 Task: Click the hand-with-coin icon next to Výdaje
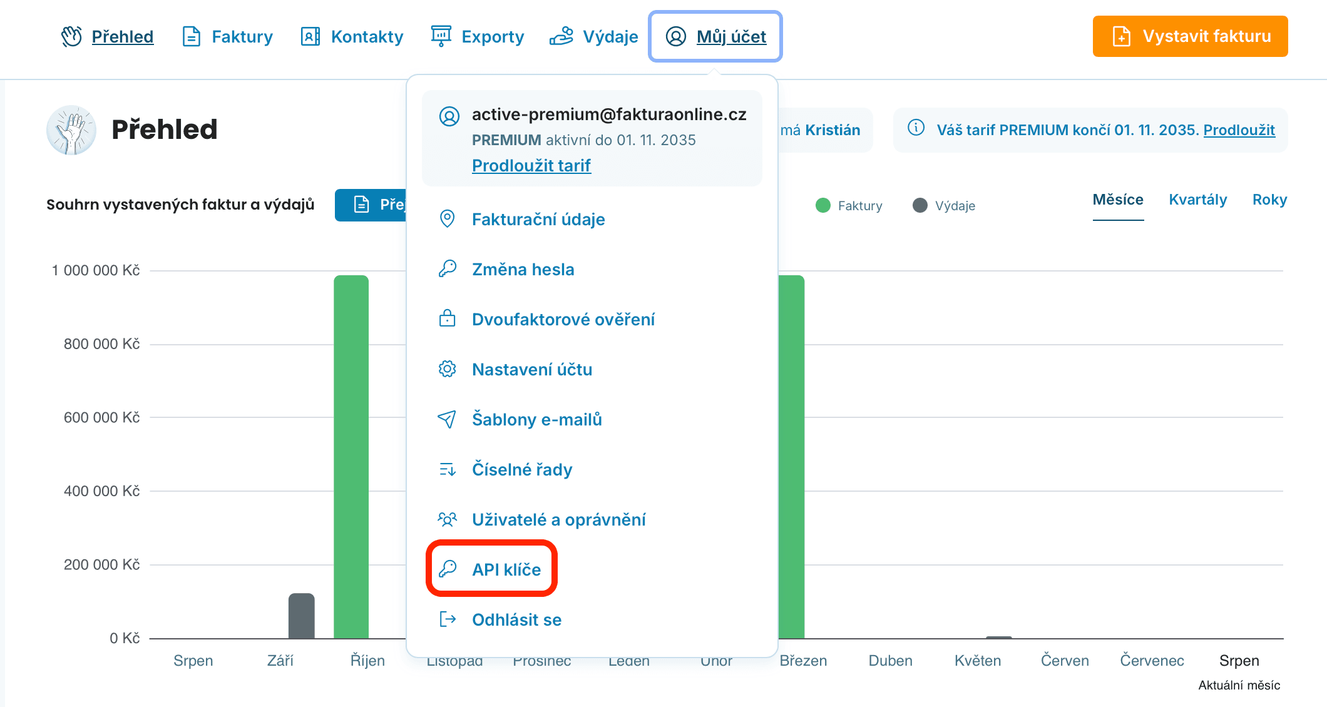[561, 36]
